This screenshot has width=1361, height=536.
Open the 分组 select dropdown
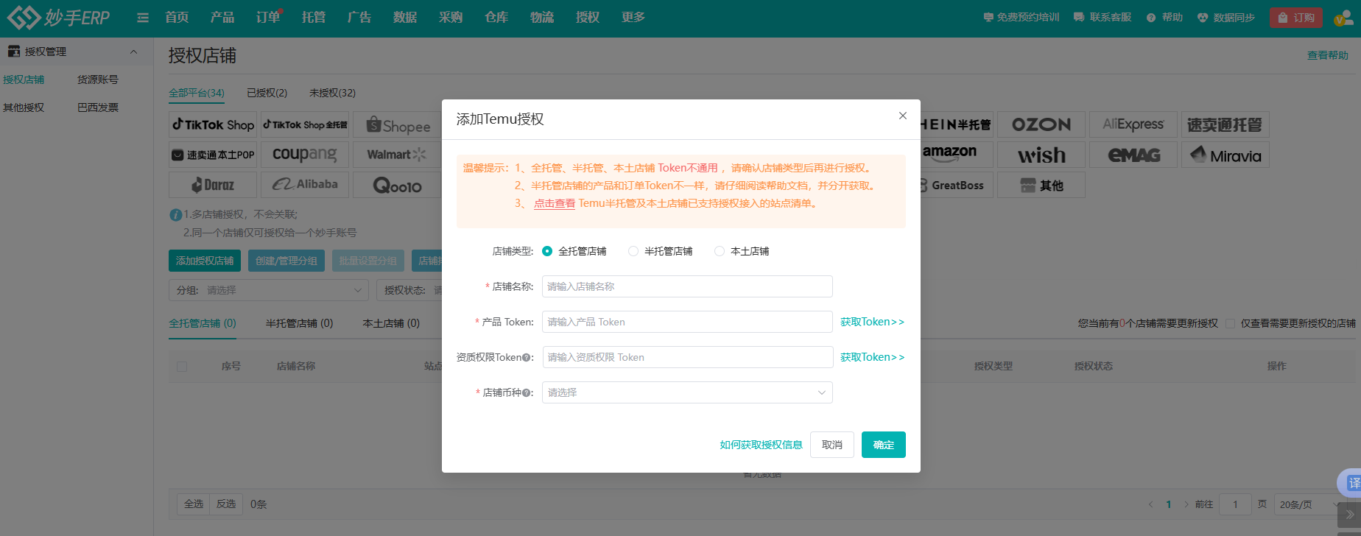pyautogui.click(x=268, y=290)
